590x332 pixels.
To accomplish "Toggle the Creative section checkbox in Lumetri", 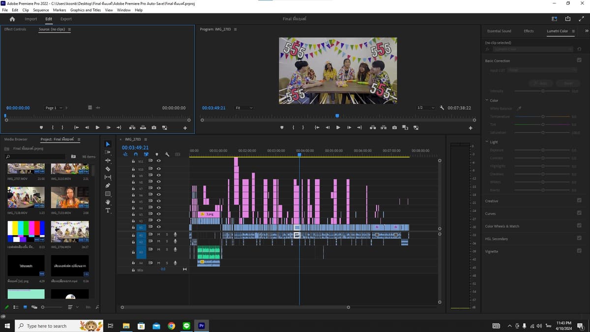I will [x=579, y=201].
